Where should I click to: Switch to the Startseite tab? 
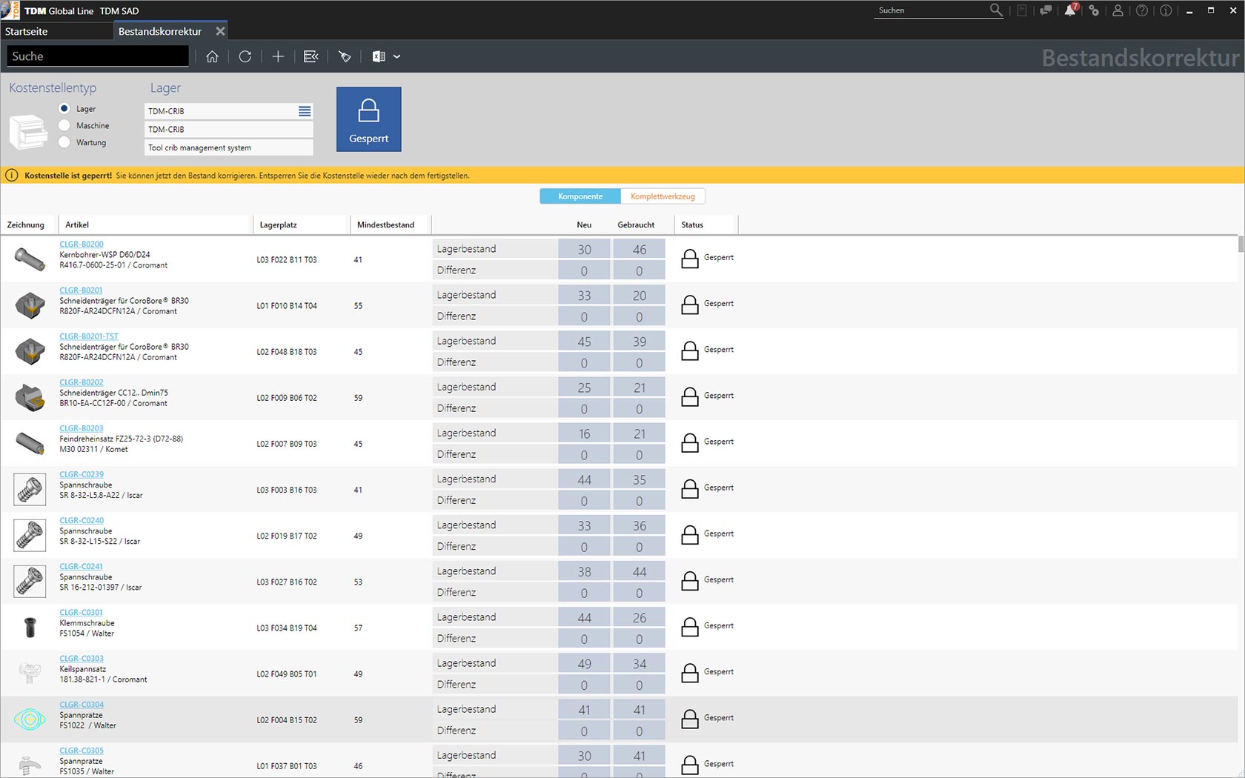27,31
